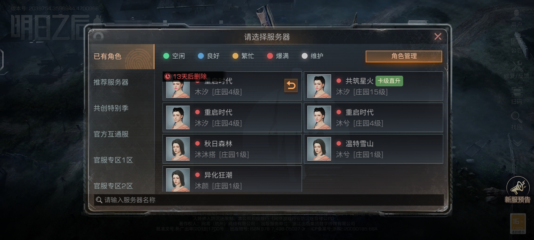Click the 请输入服务器名称 search field
The width and height of the screenshot is (534, 240).
tap(269, 200)
